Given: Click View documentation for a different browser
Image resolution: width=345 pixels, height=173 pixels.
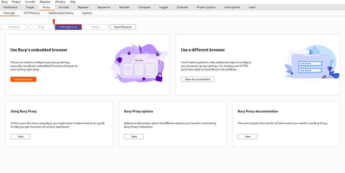Looking at the screenshot, I should [198, 79].
